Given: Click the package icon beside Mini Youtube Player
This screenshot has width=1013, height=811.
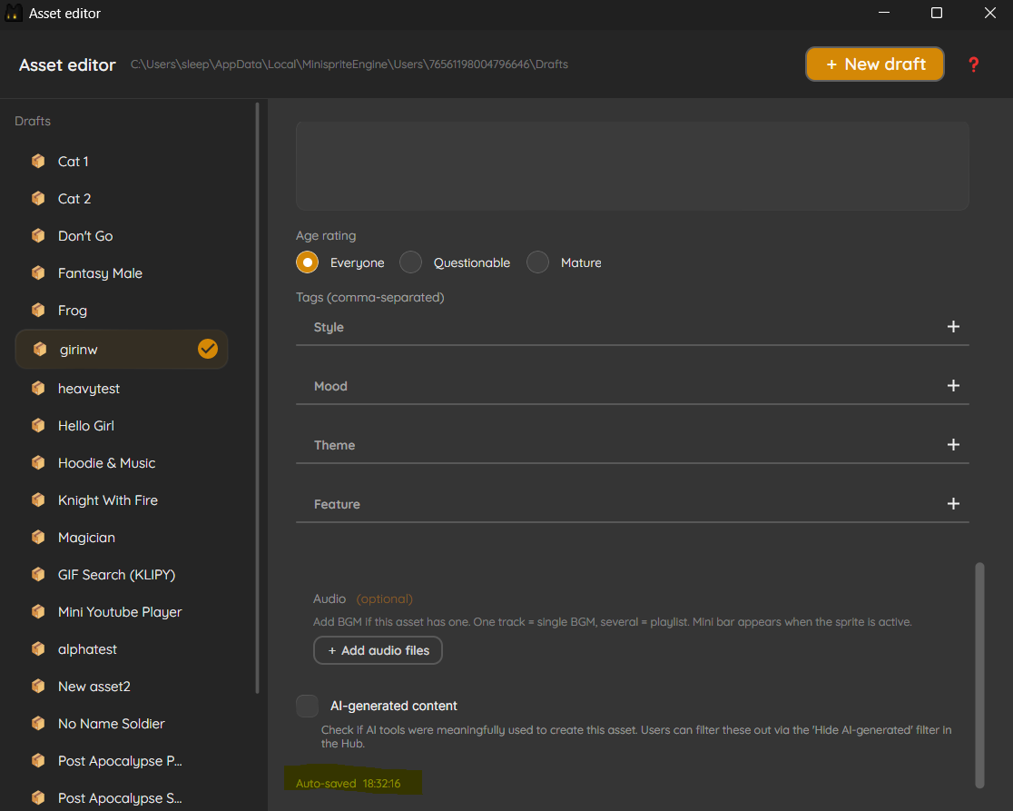Looking at the screenshot, I should point(39,611).
